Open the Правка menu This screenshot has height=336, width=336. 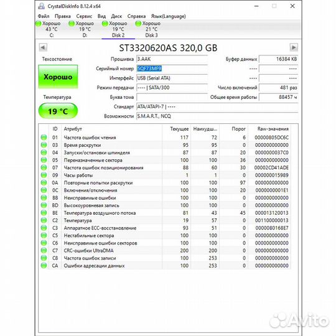point(63,16)
